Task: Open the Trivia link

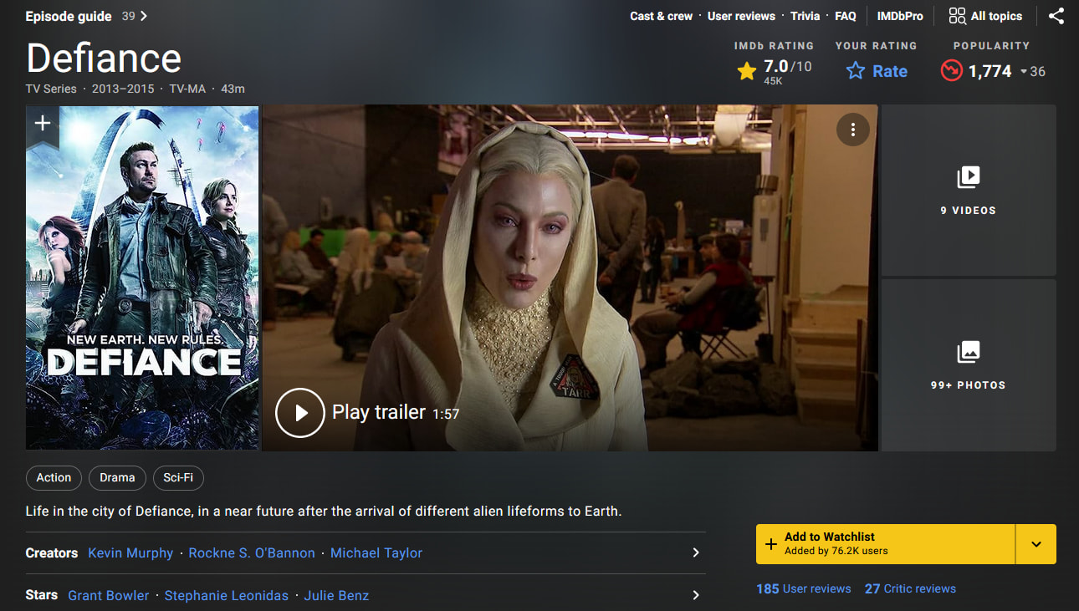Action: (805, 16)
